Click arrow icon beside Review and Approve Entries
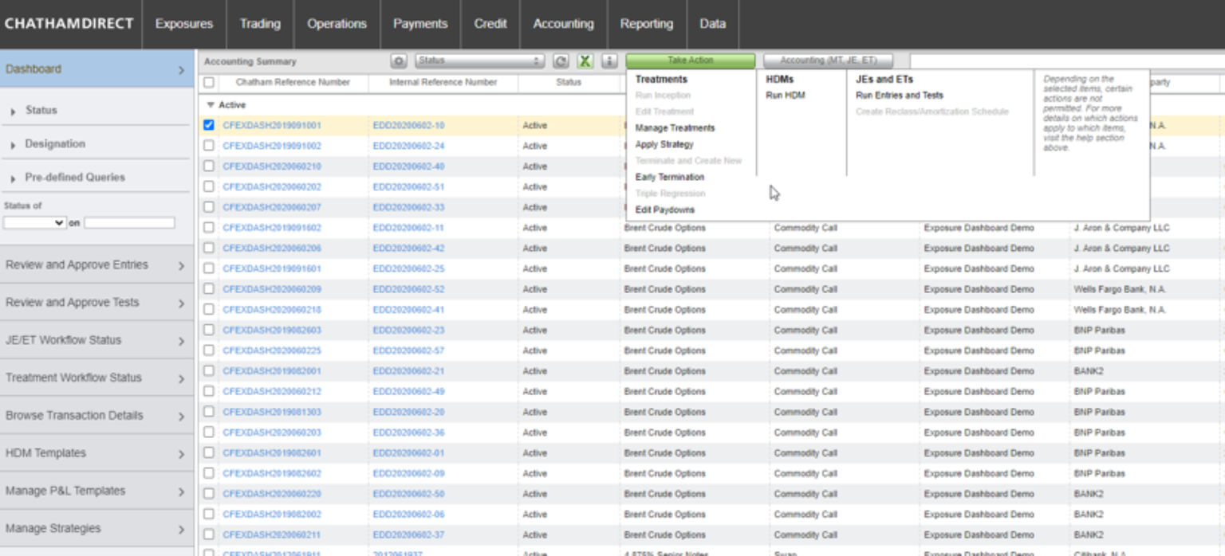This screenshot has height=556, width=1225. click(x=181, y=266)
